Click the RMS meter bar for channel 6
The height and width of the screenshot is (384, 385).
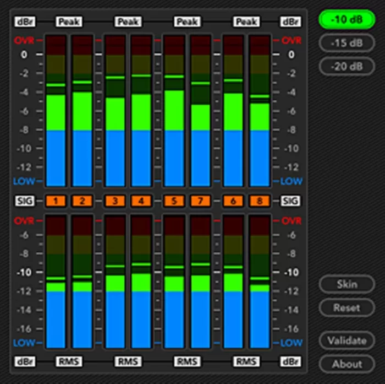[233, 282]
